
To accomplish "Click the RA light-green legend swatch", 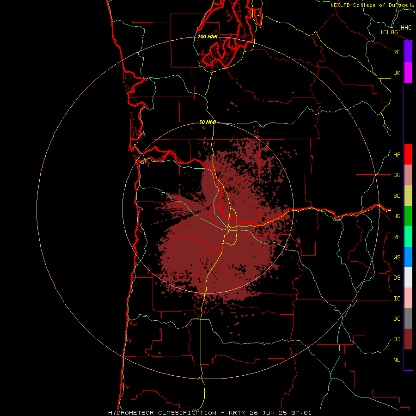I will (408, 237).
